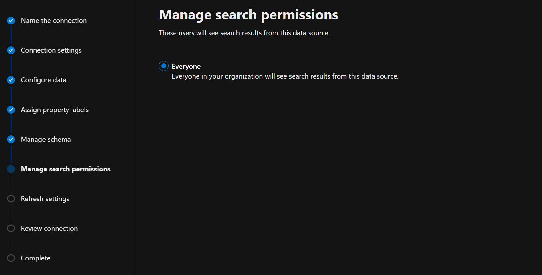Open the Review connection step
Image resolution: width=542 pixels, height=275 pixels.
tap(49, 229)
